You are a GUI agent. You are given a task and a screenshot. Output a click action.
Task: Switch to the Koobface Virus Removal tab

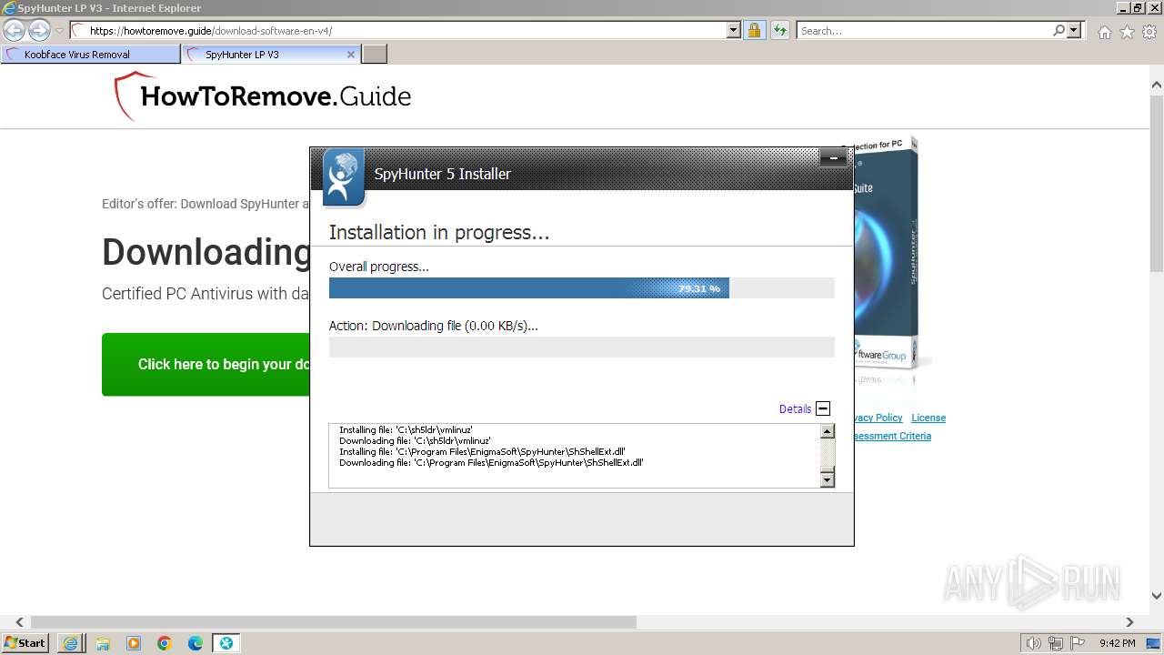pos(91,55)
